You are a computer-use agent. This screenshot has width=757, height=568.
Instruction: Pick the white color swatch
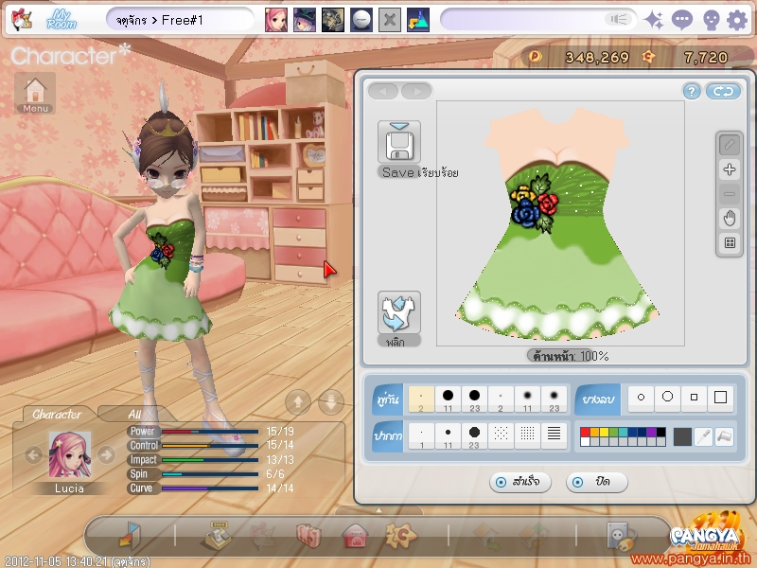coord(585,441)
